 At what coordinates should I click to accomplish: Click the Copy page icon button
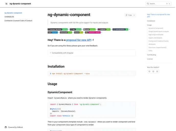point(129,15)
